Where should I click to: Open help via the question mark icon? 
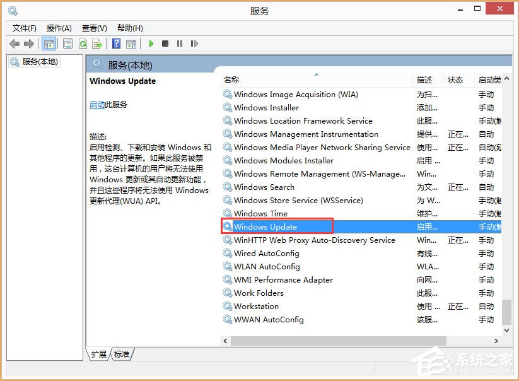click(x=117, y=44)
